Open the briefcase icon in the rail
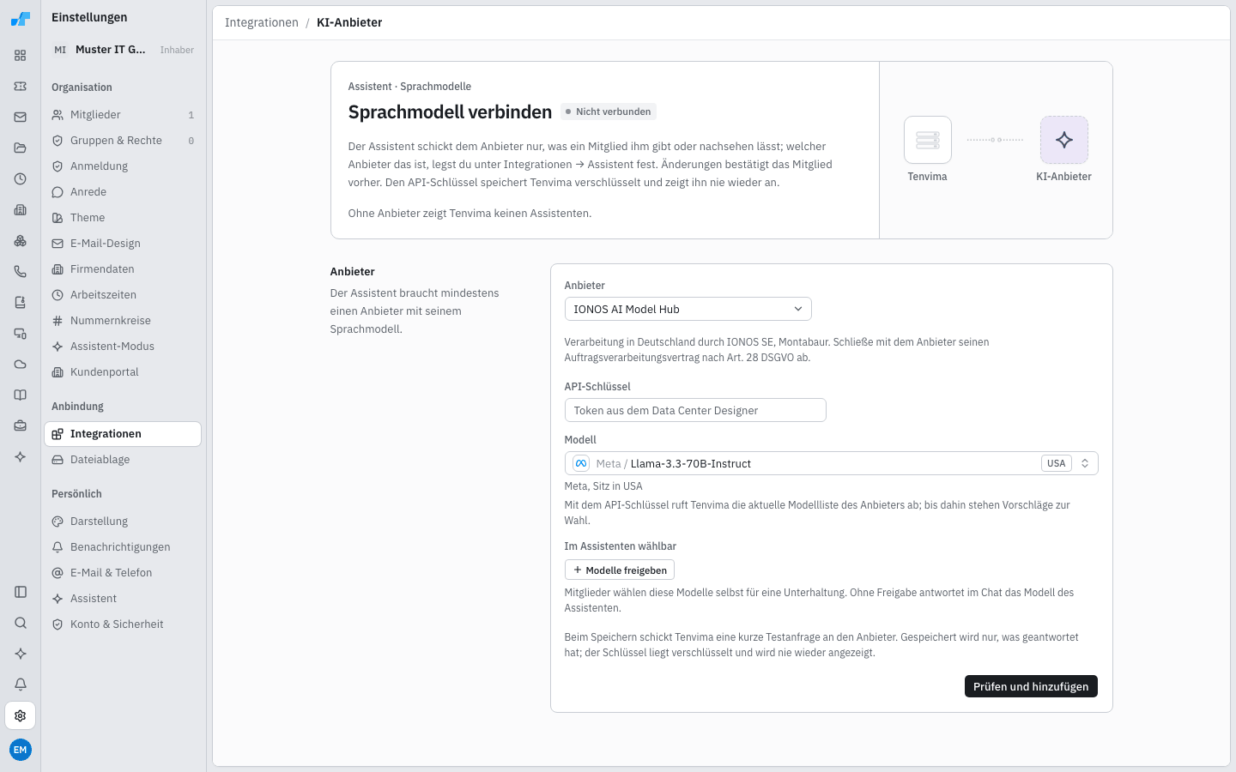The image size is (1236, 772). click(x=21, y=426)
